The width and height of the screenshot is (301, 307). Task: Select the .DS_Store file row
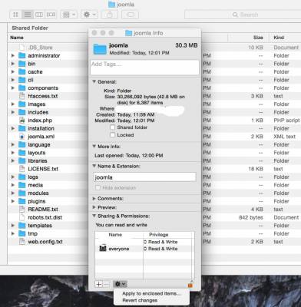pyautogui.click(x=48, y=48)
